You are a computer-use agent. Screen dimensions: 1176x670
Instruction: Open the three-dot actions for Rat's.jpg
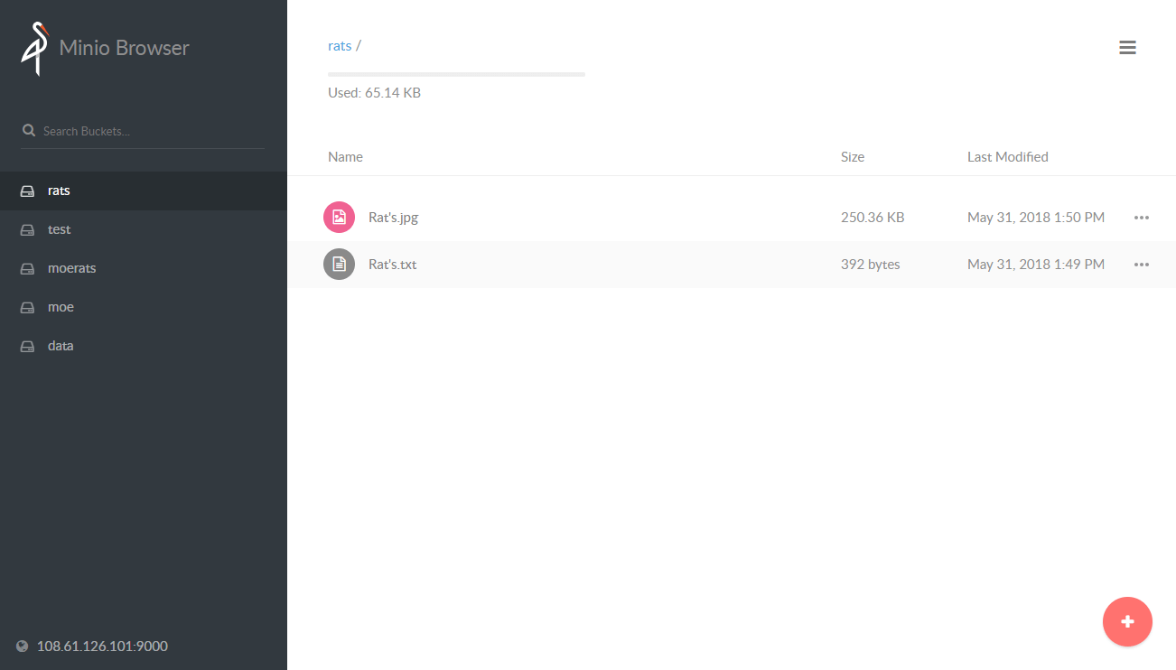pyautogui.click(x=1142, y=218)
